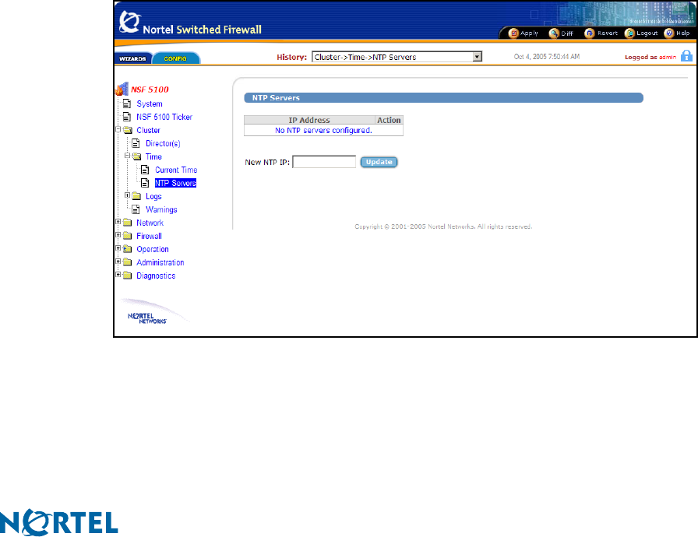Click the Diagnostics label in the tree
Screen dimensions: 698x537
point(156,276)
